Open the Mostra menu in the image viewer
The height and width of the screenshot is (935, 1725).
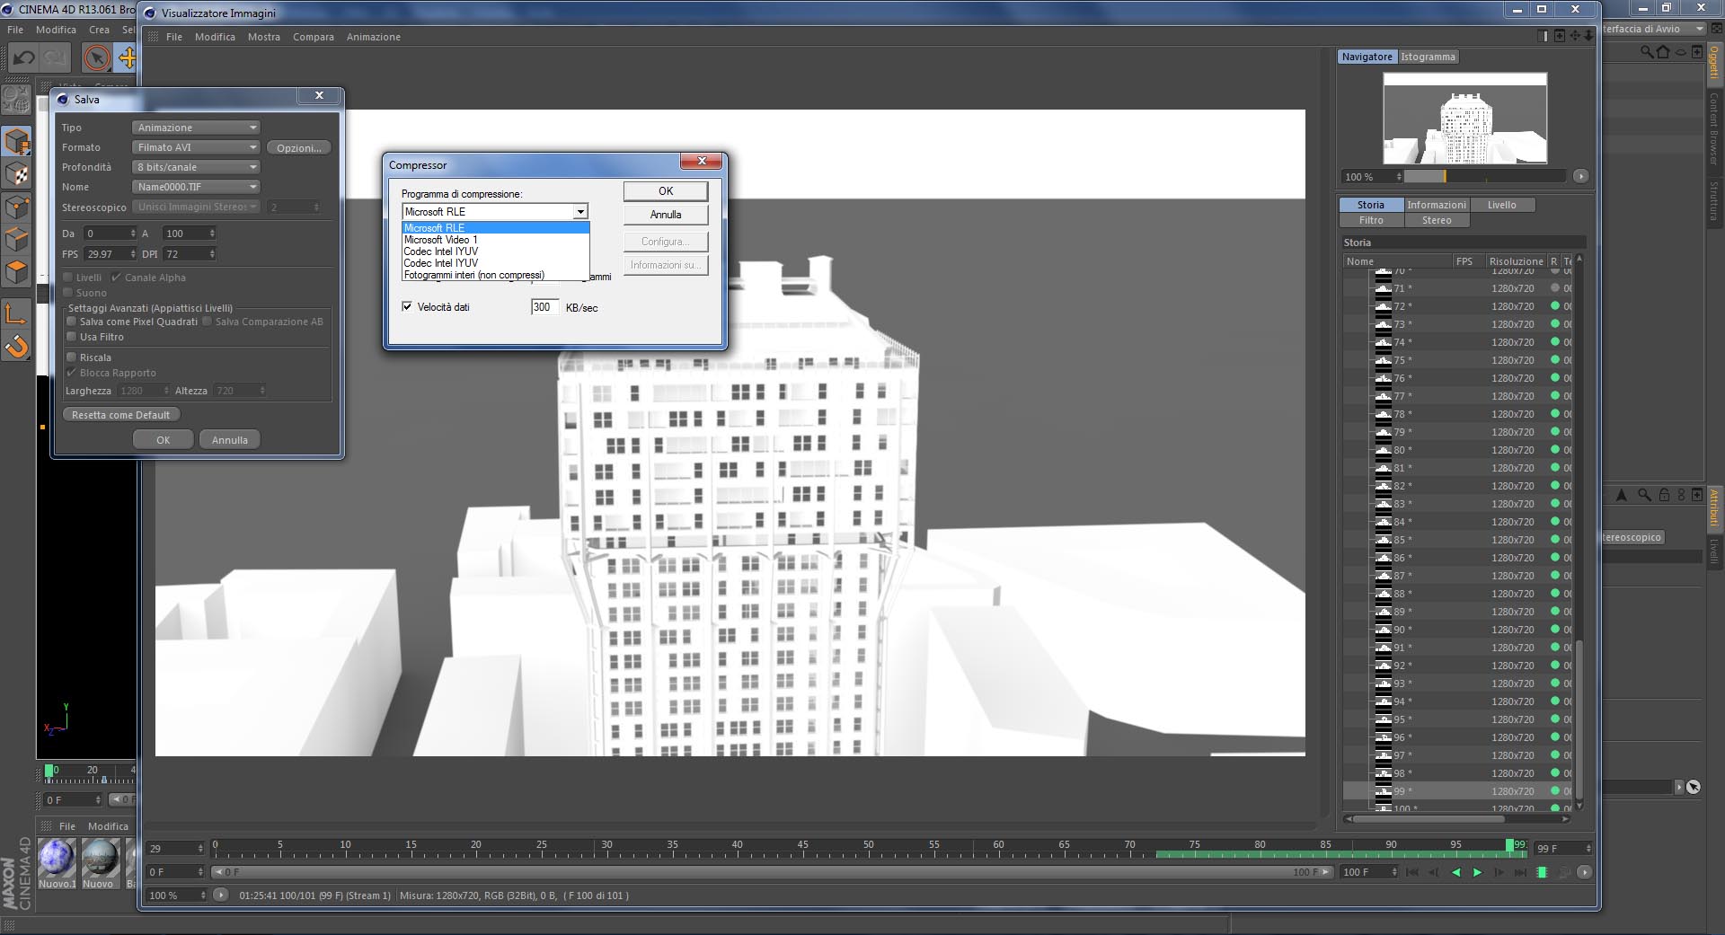[264, 37]
